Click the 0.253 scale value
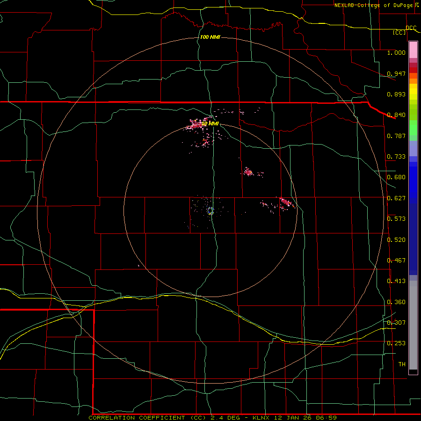Screen dimensions: 421x421 click(x=396, y=343)
